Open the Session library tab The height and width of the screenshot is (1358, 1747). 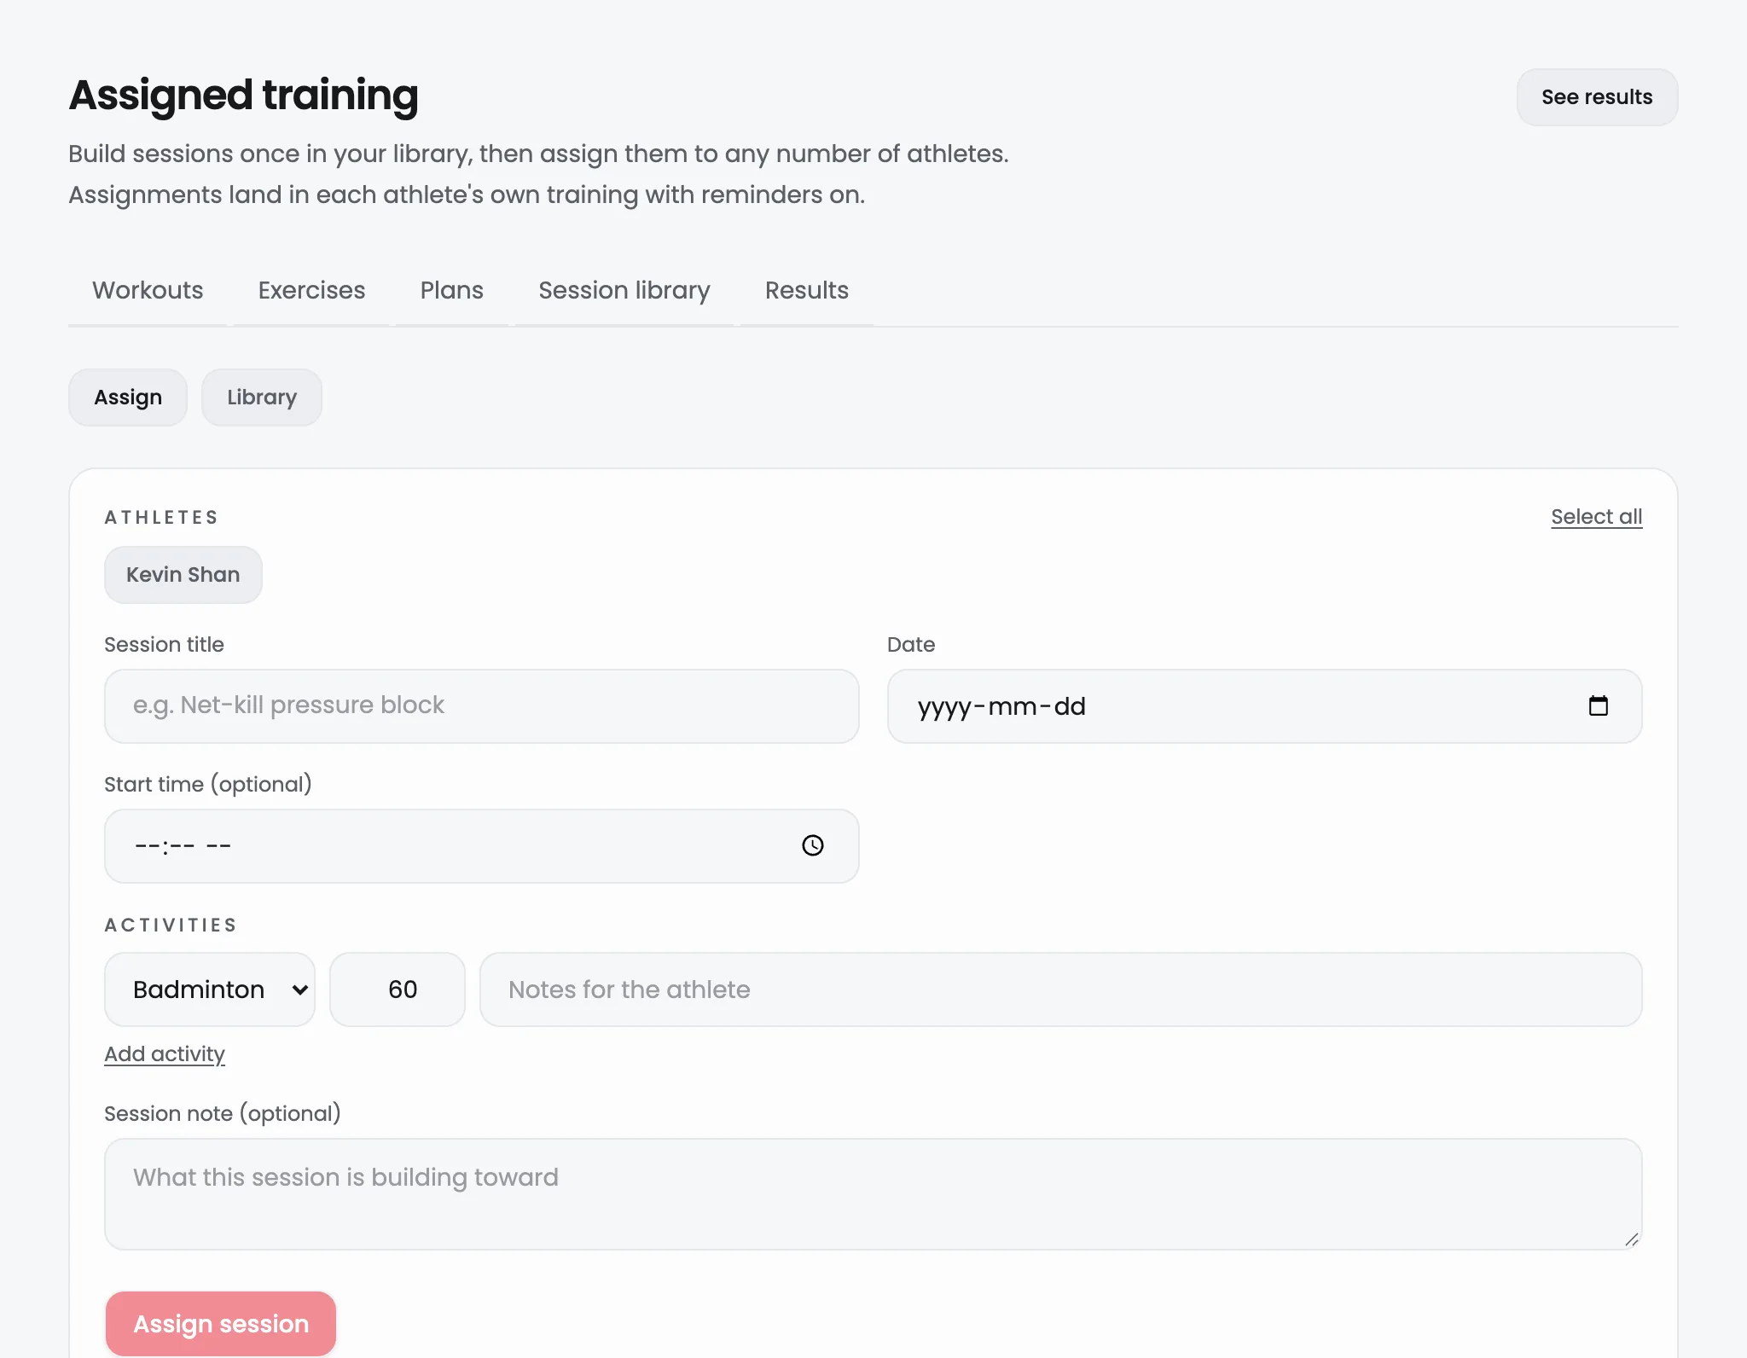(624, 290)
